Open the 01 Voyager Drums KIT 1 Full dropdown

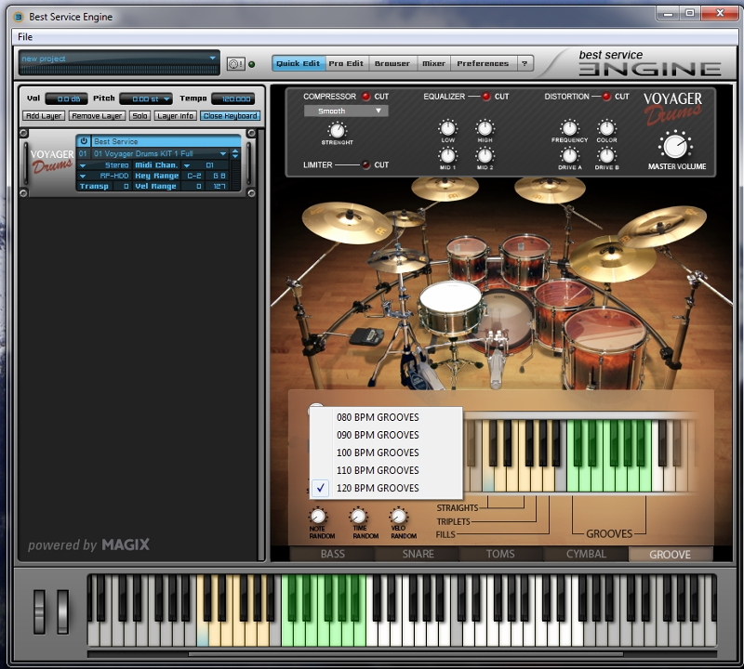(x=223, y=153)
